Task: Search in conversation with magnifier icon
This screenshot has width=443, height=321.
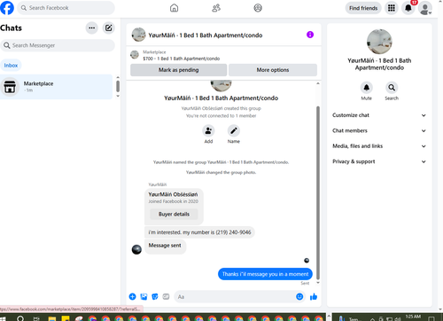Action: [x=392, y=88]
